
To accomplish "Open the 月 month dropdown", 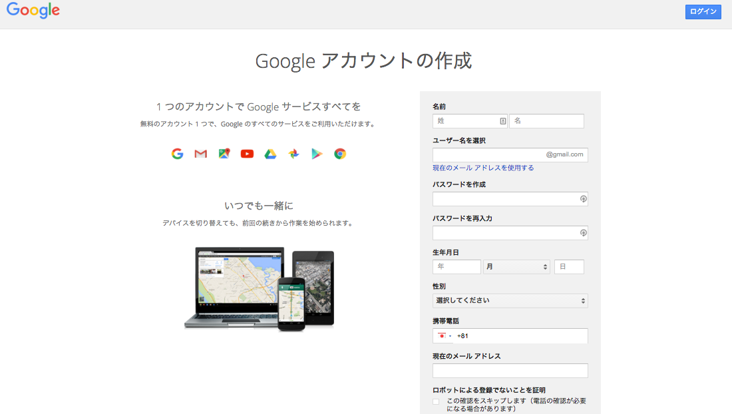I will pyautogui.click(x=516, y=266).
